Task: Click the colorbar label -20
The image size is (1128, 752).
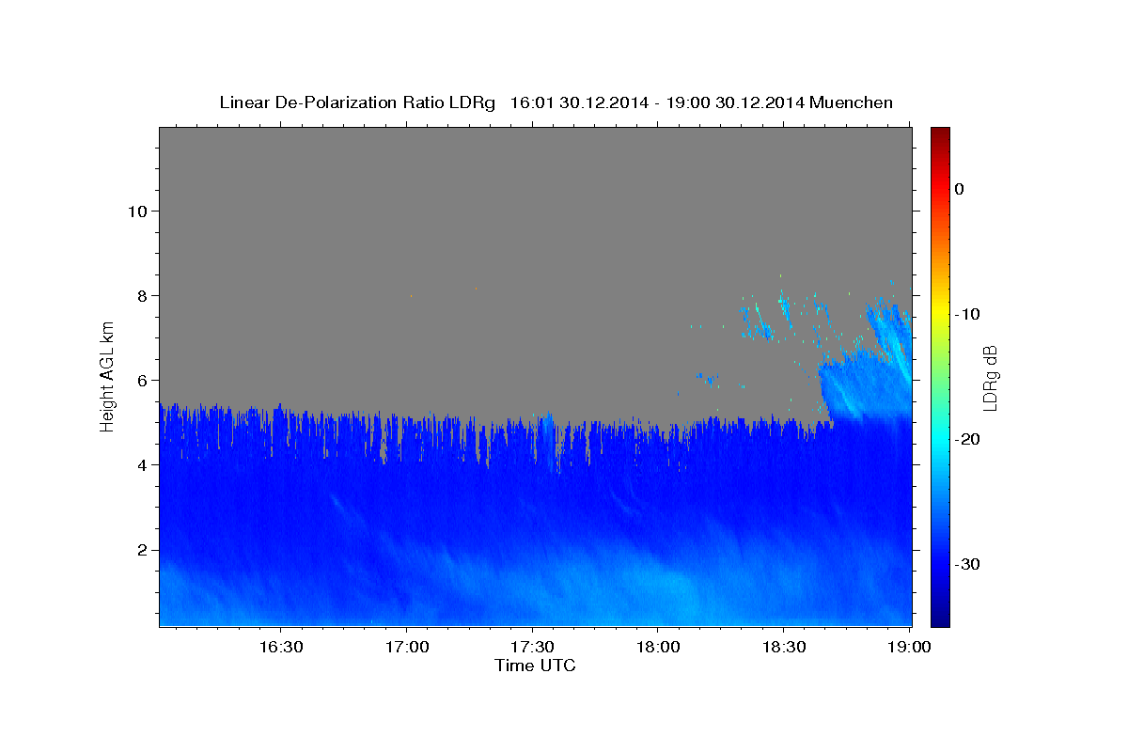Action: point(968,439)
